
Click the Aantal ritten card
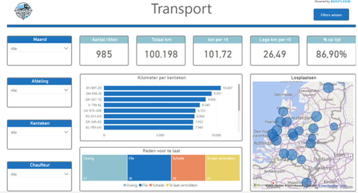(x=104, y=50)
